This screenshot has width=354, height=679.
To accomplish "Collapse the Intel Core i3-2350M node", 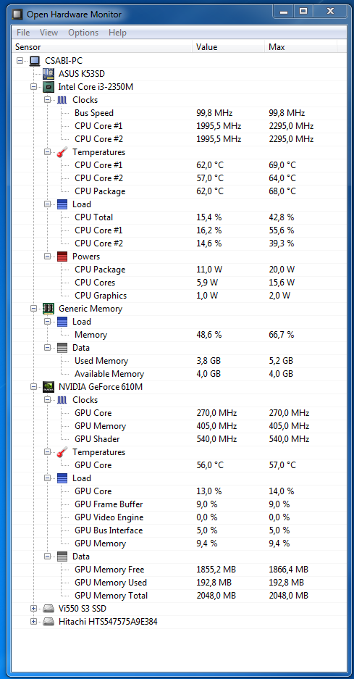I will (x=34, y=87).
